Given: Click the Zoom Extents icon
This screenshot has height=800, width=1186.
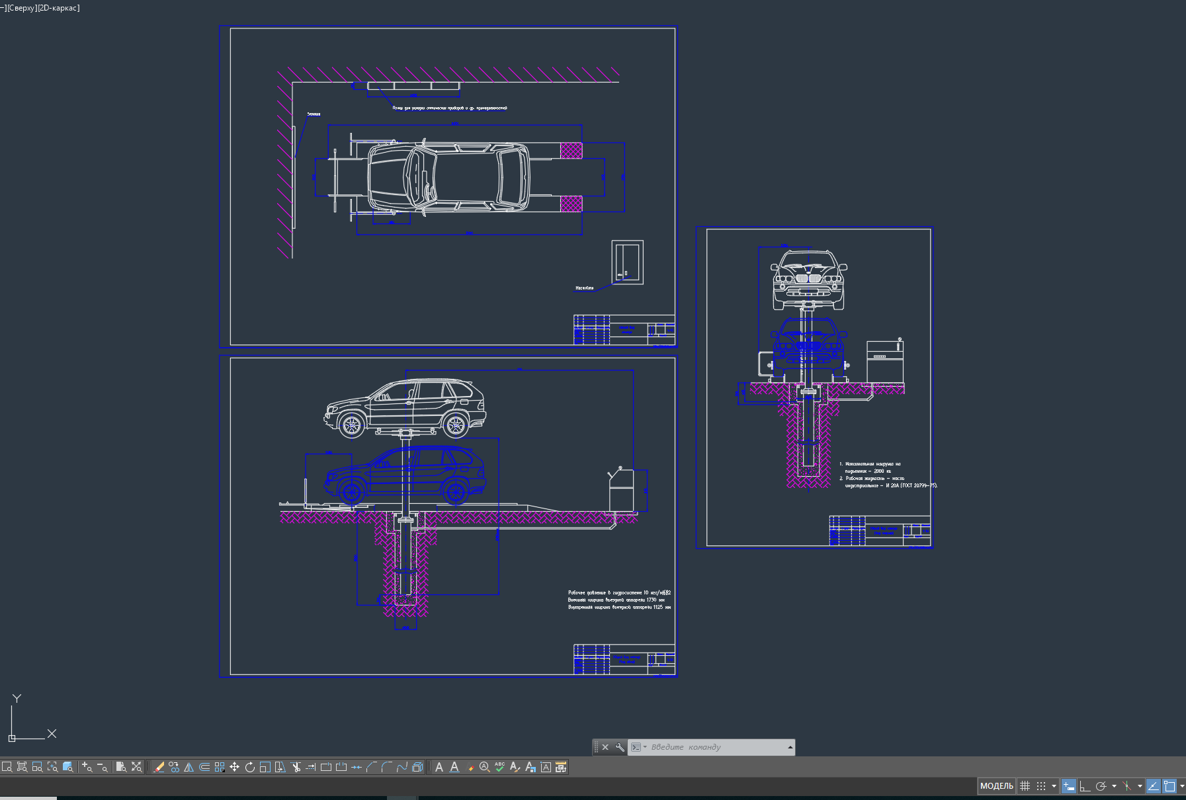Looking at the screenshot, I should click(x=136, y=767).
